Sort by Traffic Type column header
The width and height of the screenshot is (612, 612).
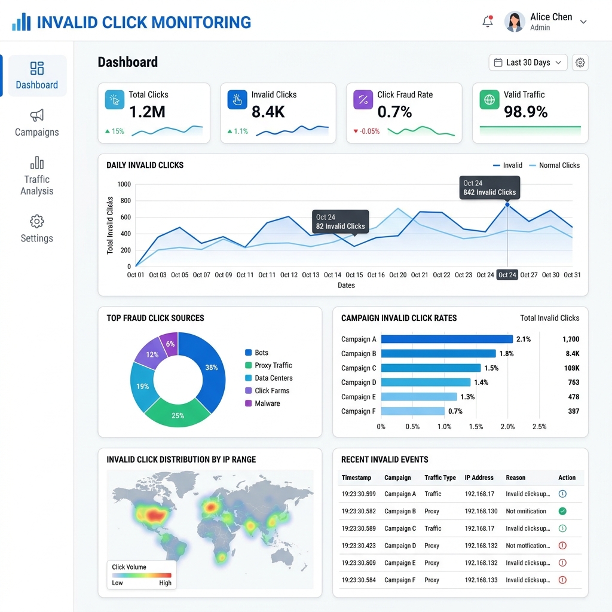click(440, 478)
